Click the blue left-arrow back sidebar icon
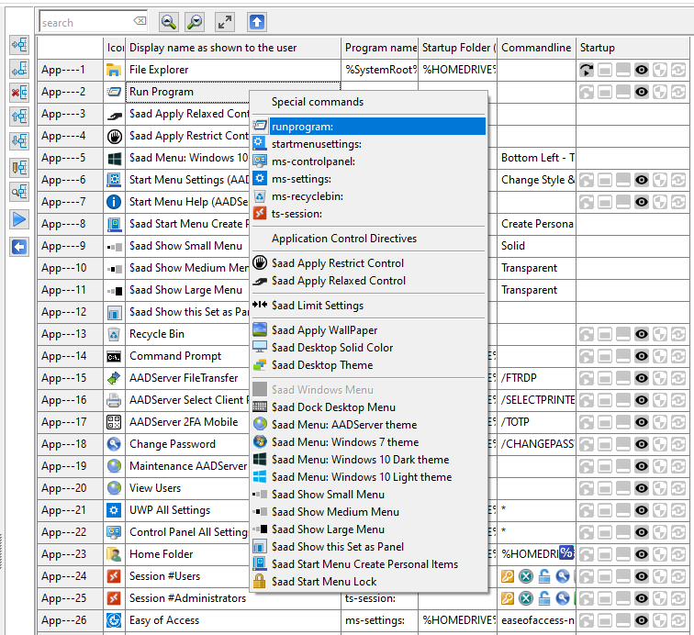694x635 pixels. 18,247
